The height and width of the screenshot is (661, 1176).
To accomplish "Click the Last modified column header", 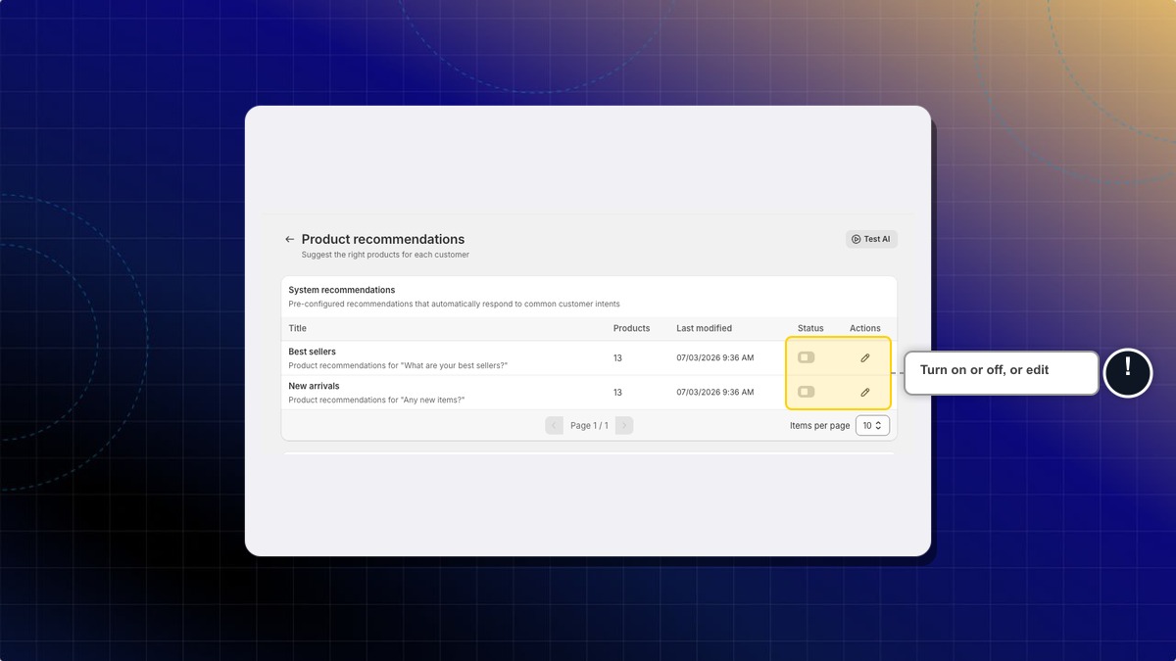I will click(704, 328).
